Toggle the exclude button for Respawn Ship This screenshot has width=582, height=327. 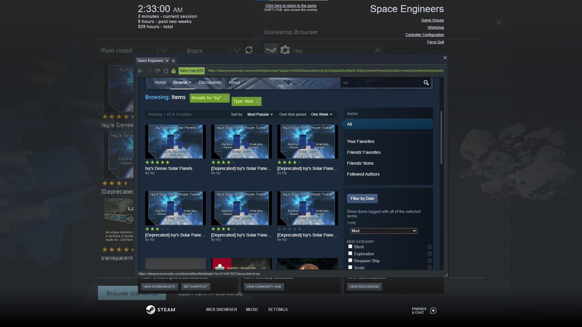click(430, 261)
